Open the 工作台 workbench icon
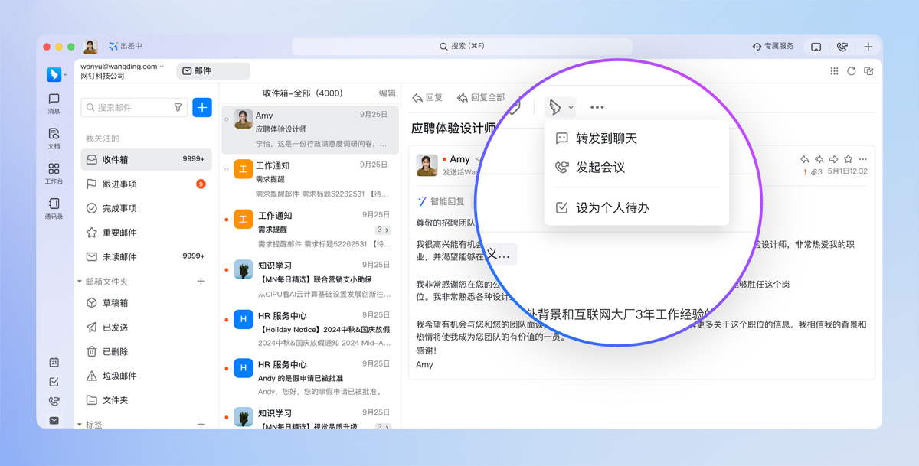Image resolution: width=919 pixels, height=466 pixels. pos(54,173)
